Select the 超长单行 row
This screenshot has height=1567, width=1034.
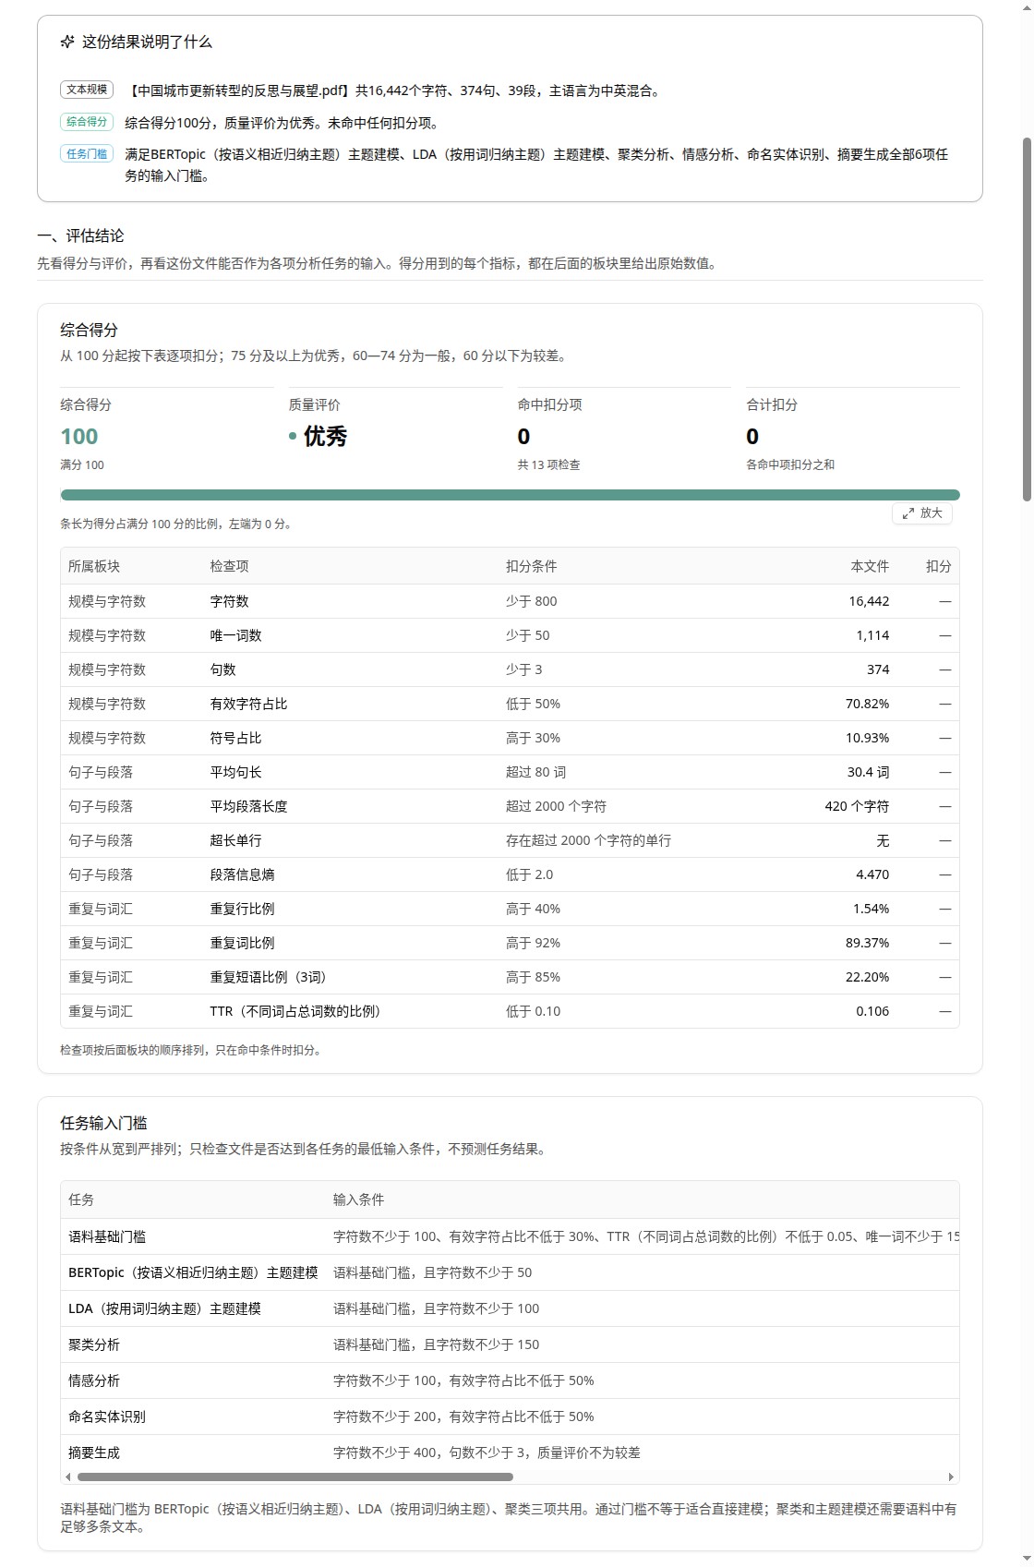coord(510,840)
